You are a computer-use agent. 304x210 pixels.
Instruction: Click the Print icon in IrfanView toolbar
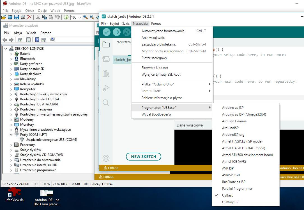23,17
